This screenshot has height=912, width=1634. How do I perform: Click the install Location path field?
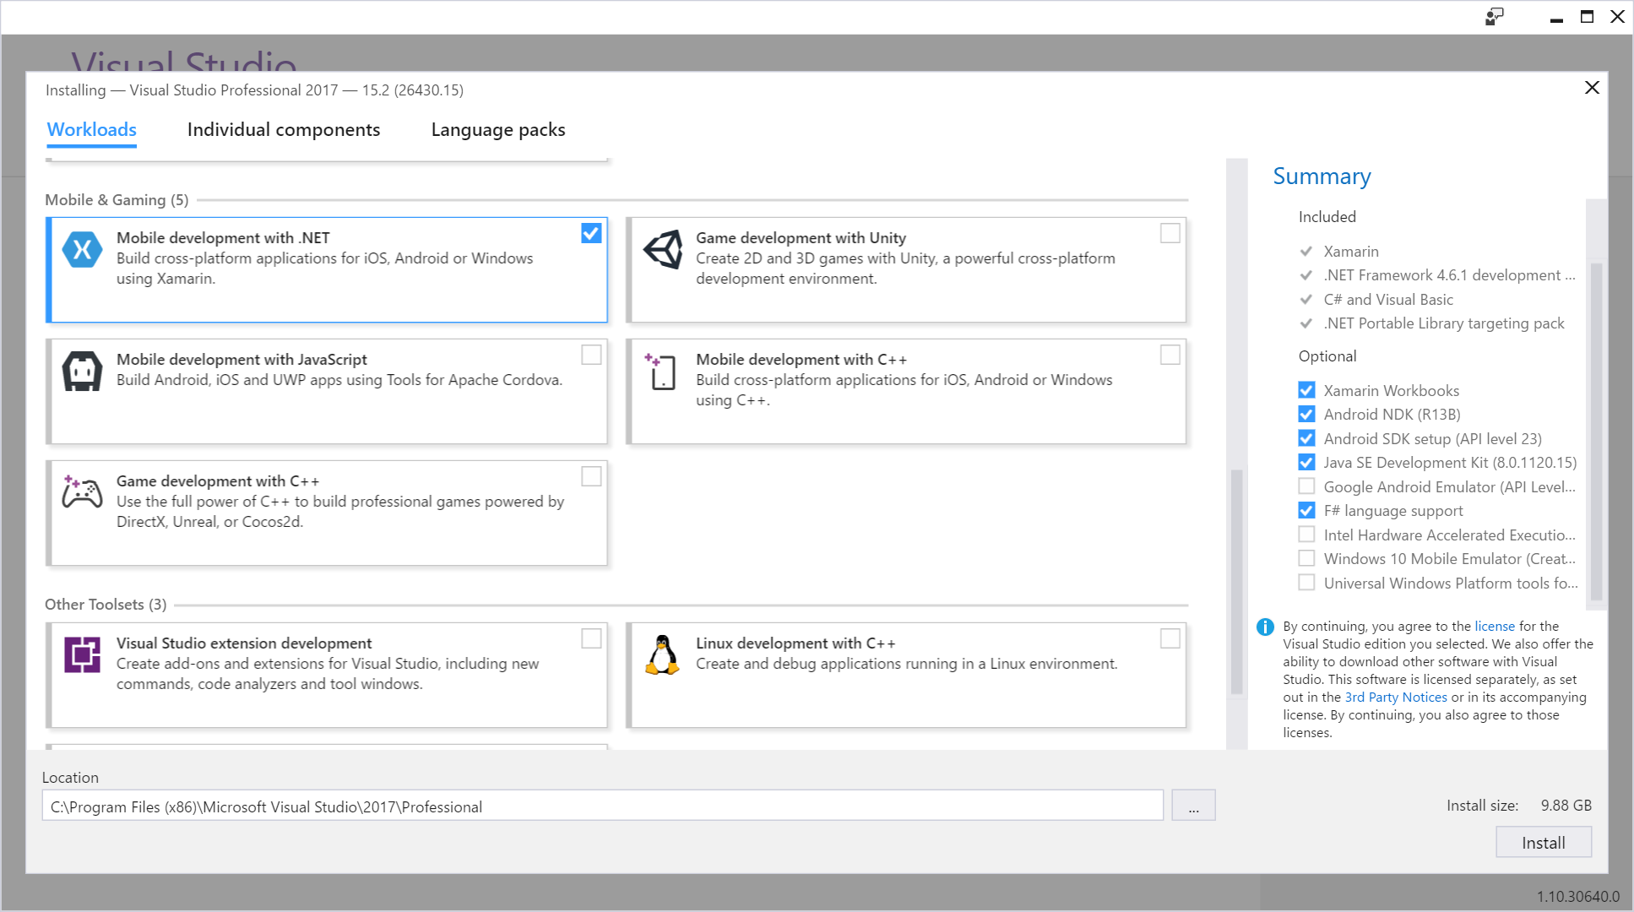(602, 806)
